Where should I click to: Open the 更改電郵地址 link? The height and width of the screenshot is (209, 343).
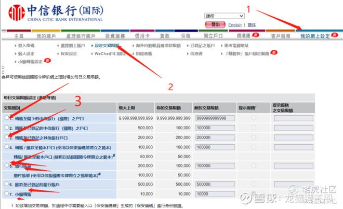236,46
